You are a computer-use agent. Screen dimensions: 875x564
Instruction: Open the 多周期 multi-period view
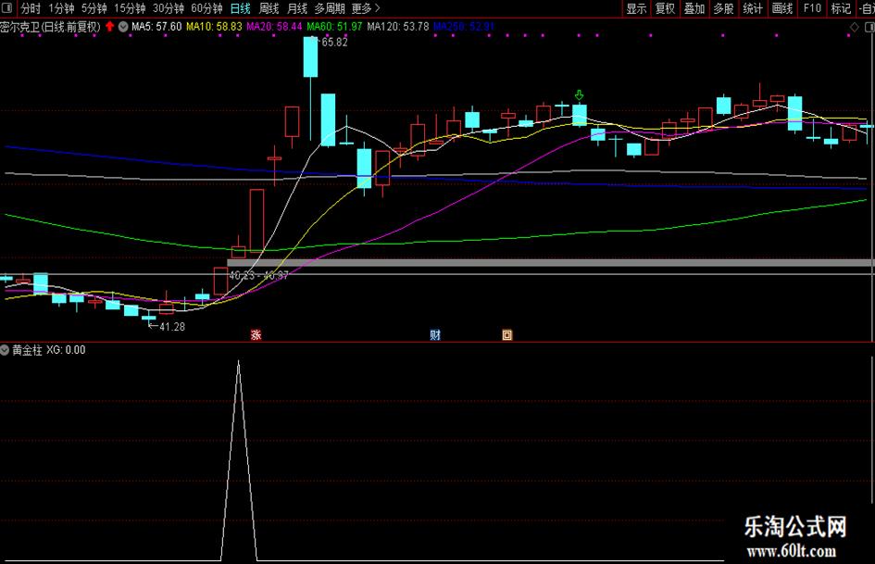(330, 8)
